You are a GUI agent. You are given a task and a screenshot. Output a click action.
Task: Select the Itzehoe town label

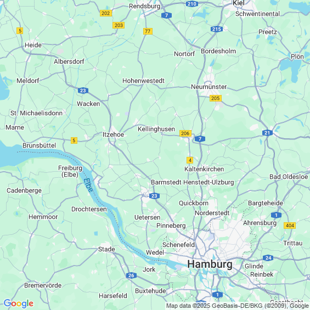point(113,134)
